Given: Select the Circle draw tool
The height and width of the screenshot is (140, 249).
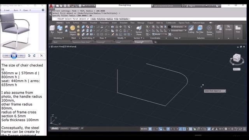Looking at the screenshot, I should (106, 30).
